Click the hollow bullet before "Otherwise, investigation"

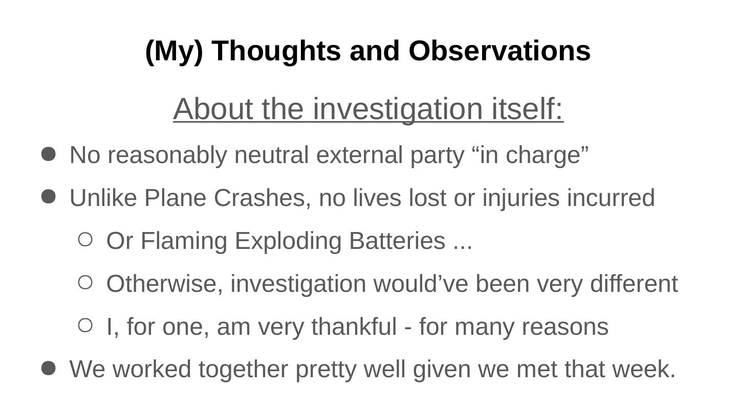(x=86, y=282)
